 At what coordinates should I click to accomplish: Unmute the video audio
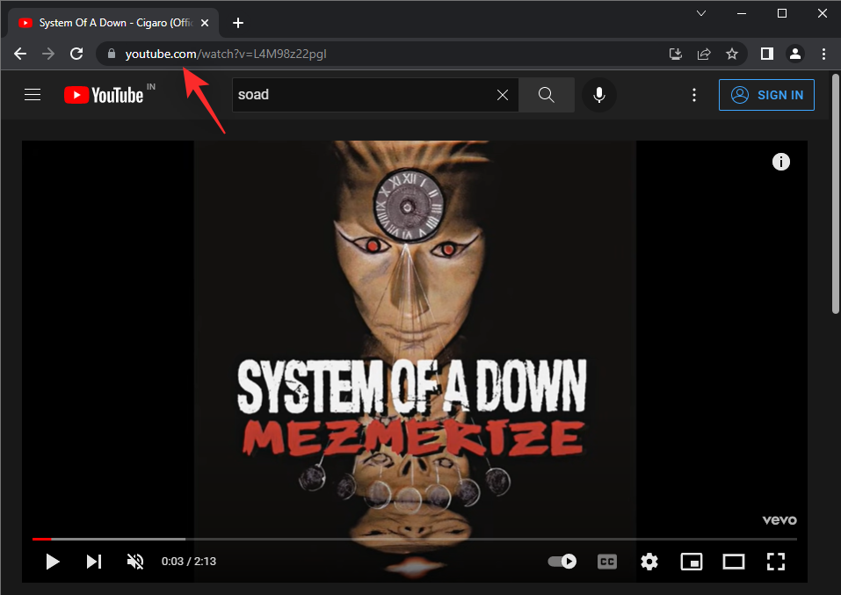click(x=135, y=562)
